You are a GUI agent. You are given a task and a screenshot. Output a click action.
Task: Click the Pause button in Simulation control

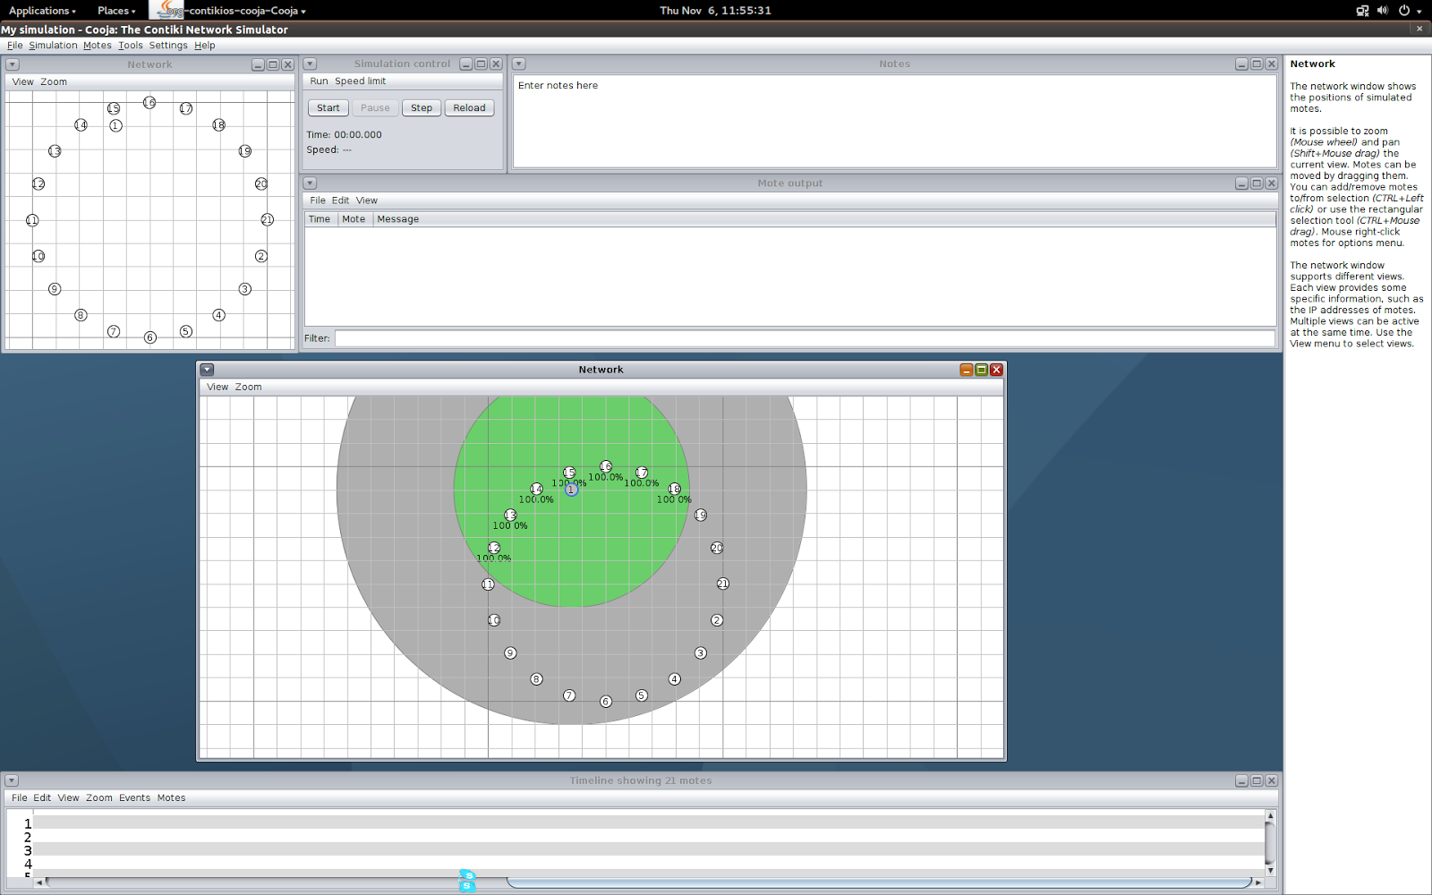point(375,108)
